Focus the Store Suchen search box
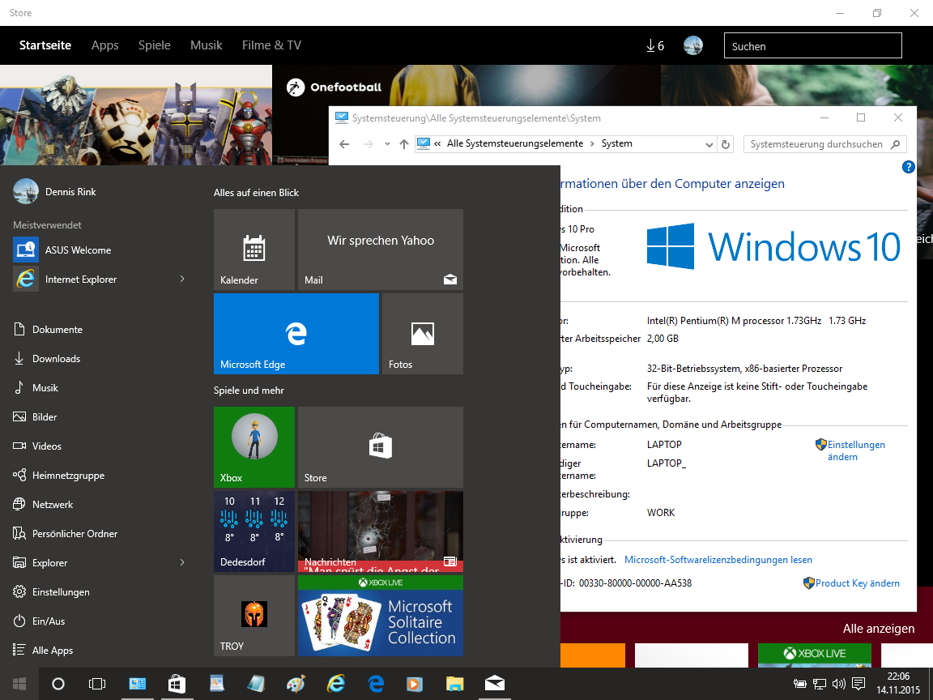The height and width of the screenshot is (700, 933). (813, 46)
